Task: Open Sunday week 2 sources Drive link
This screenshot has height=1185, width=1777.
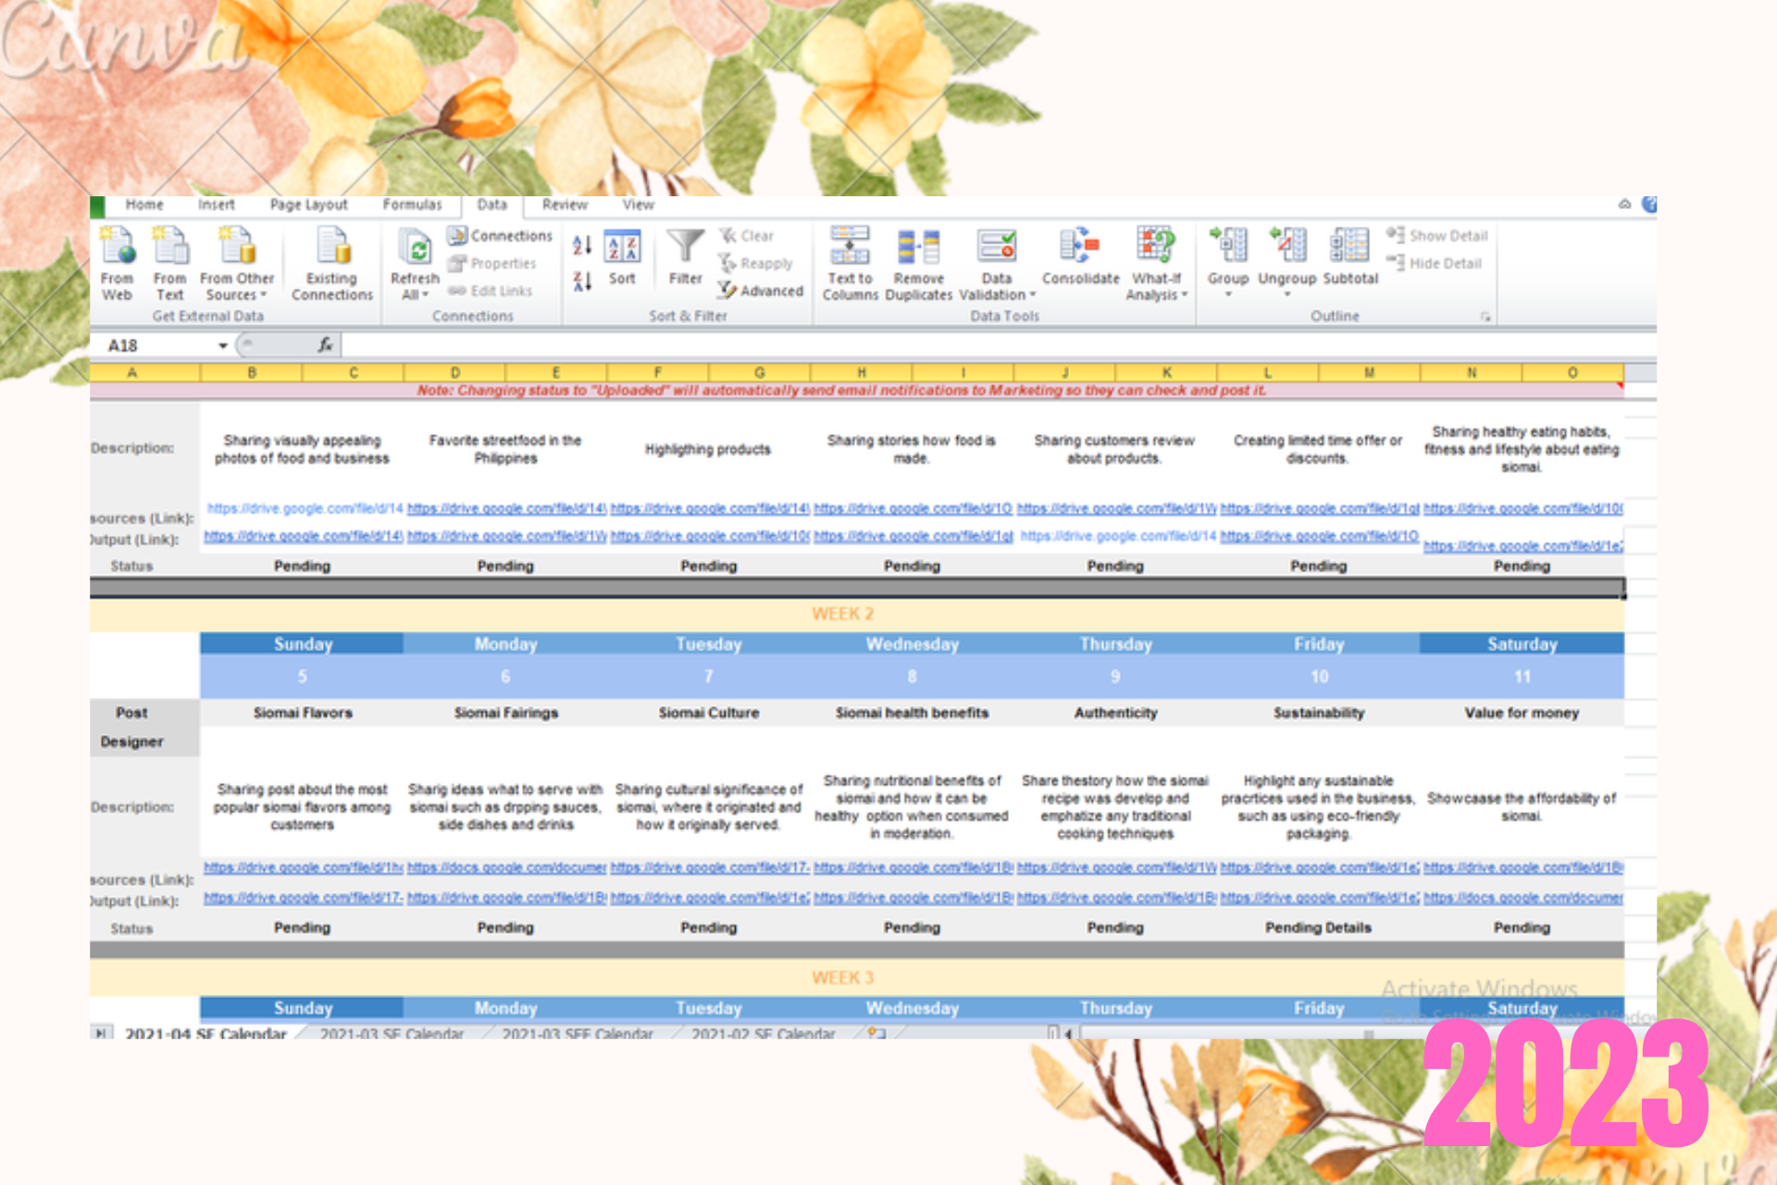Action: [303, 867]
